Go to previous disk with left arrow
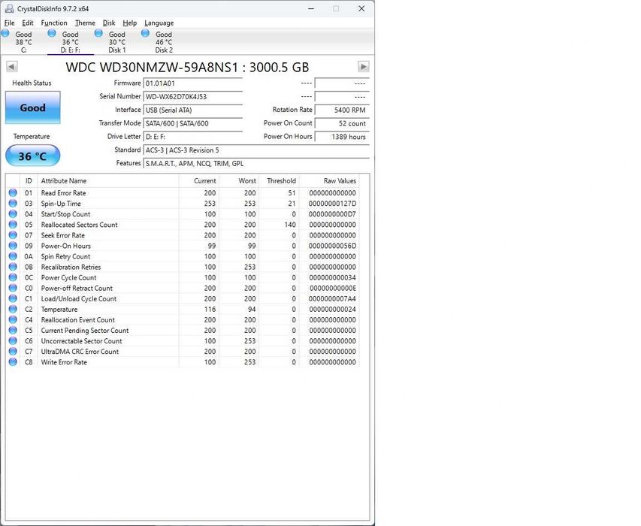Screen dimensions: 641x526 (12, 66)
